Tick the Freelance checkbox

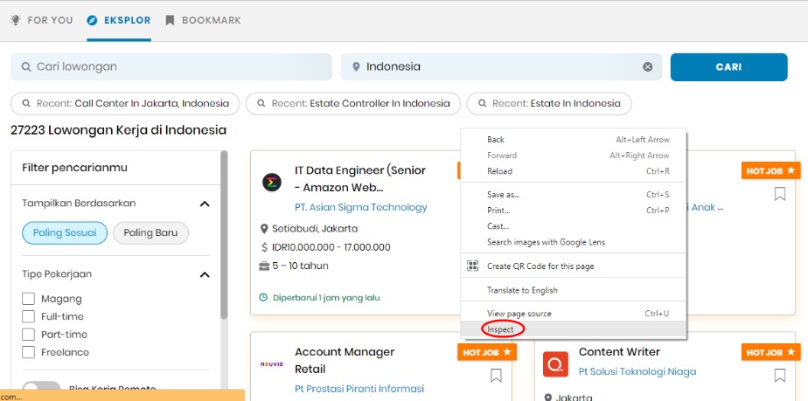[x=29, y=352]
